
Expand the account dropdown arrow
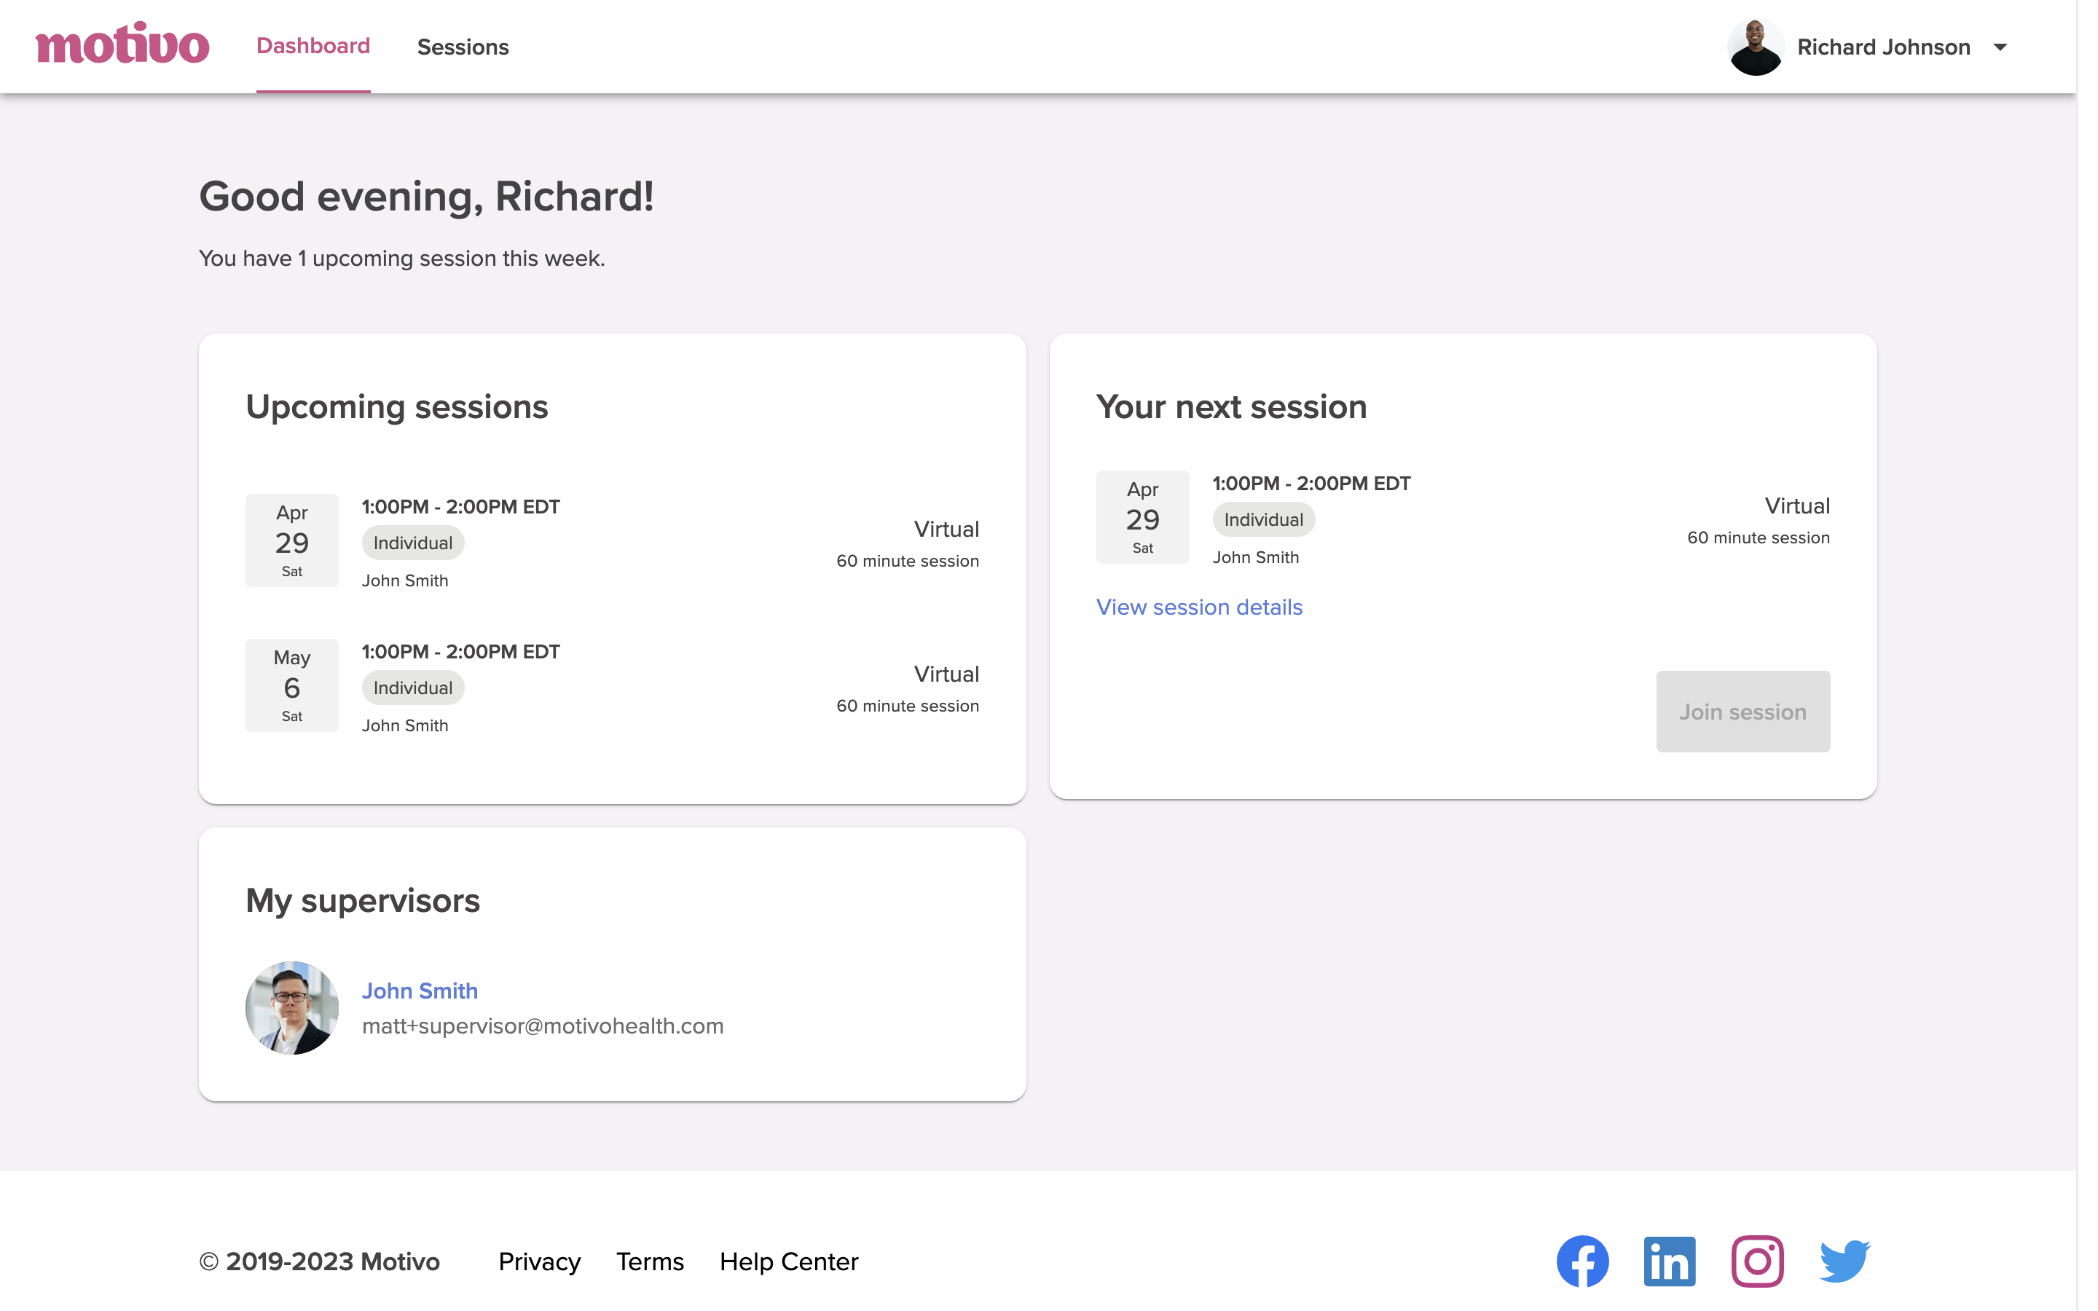pyautogui.click(x=2000, y=47)
